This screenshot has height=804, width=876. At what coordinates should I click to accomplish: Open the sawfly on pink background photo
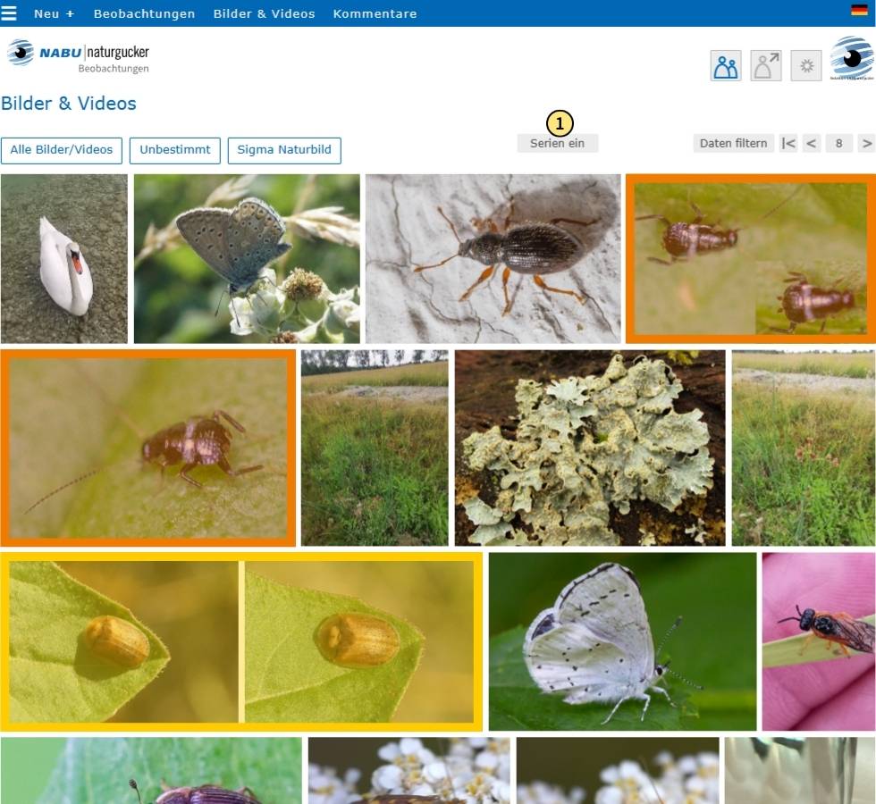pyautogui.click(x=819, y=641)
